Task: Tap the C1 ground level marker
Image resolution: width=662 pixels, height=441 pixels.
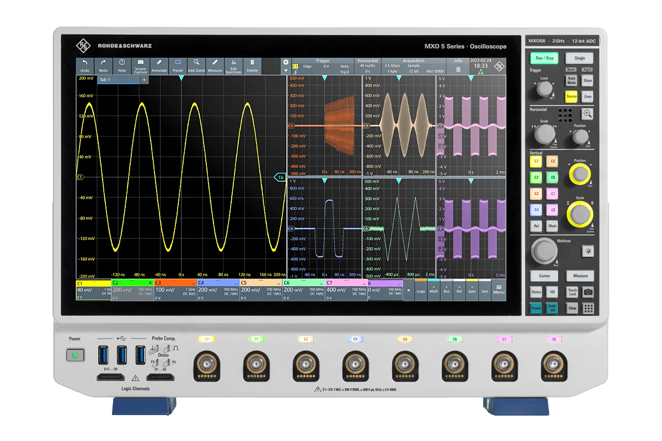Action: coord(79,177)
